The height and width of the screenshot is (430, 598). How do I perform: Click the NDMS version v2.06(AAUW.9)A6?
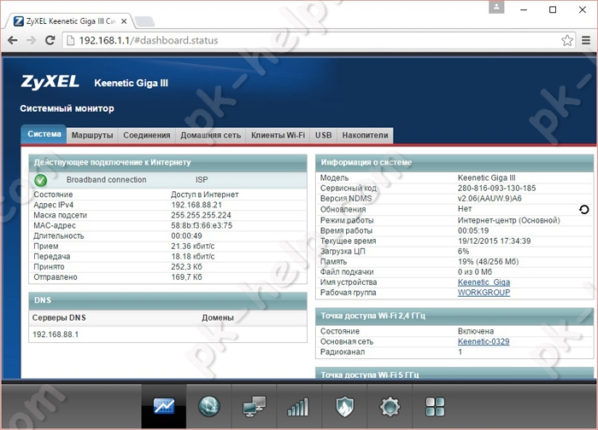(490, 199)
